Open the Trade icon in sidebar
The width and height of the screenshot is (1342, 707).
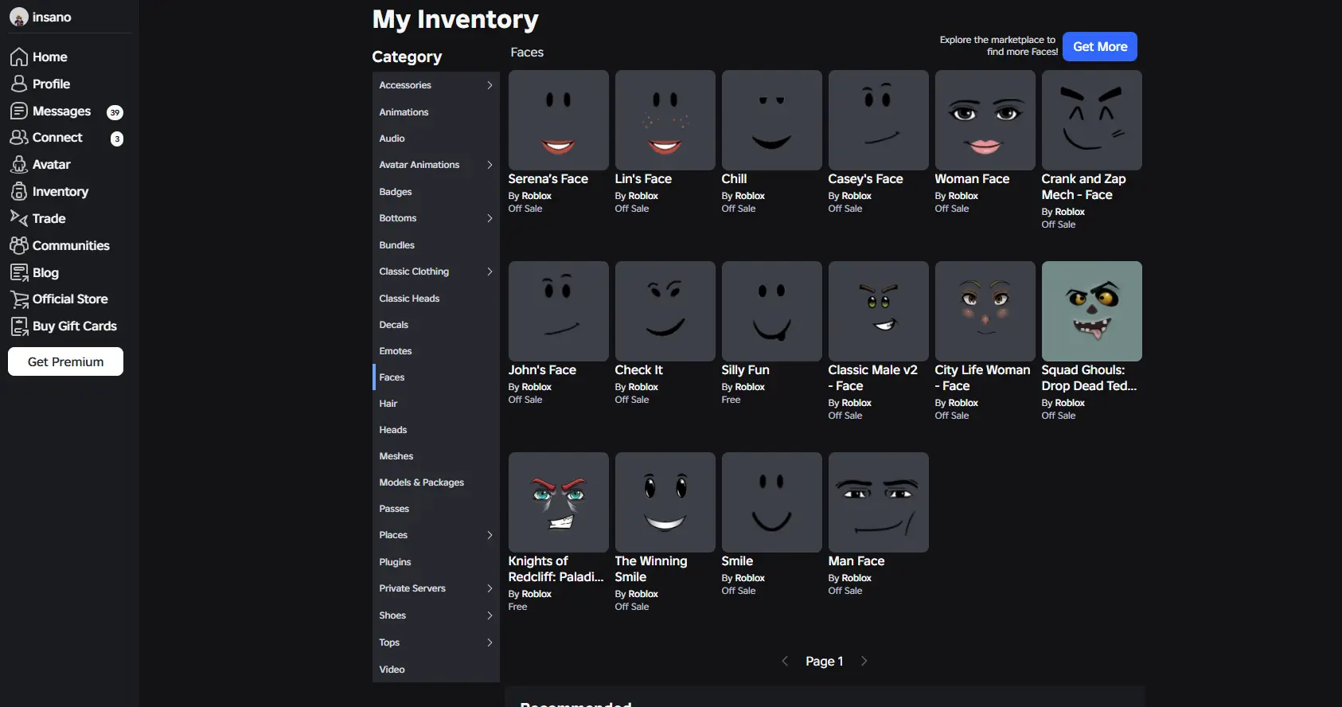19,218
